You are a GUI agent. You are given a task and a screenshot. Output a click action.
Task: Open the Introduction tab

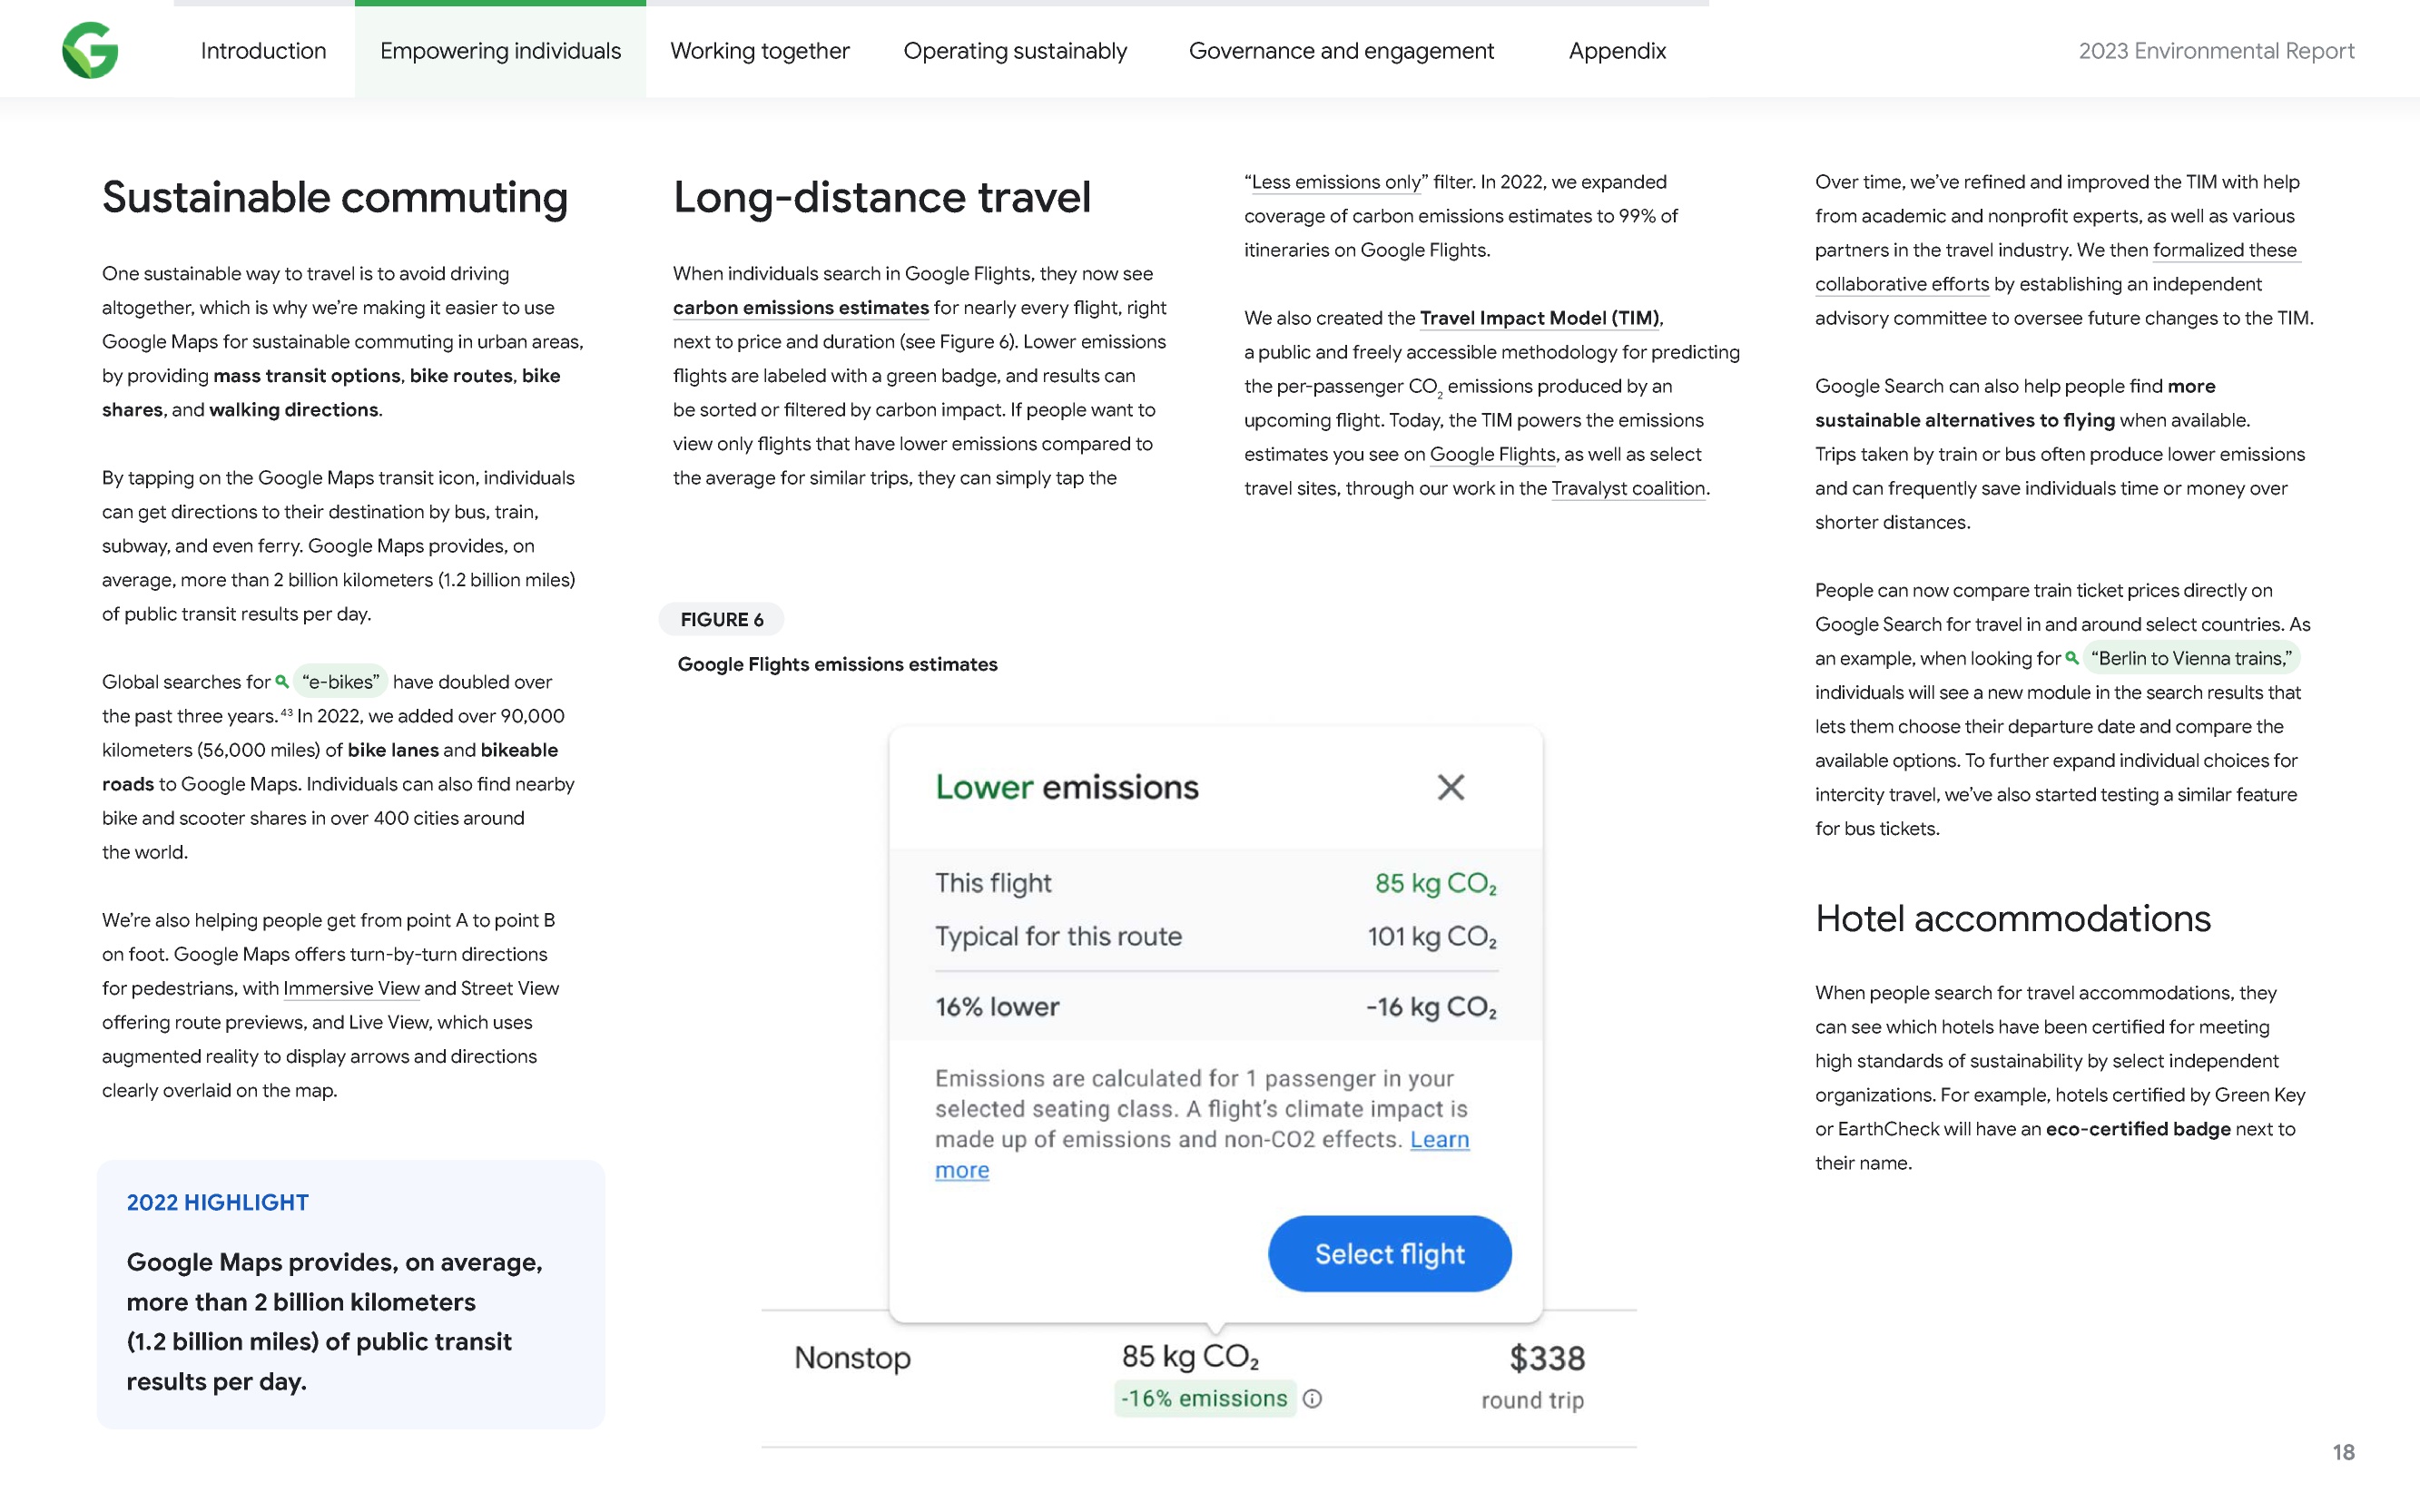tap(263, 51)
